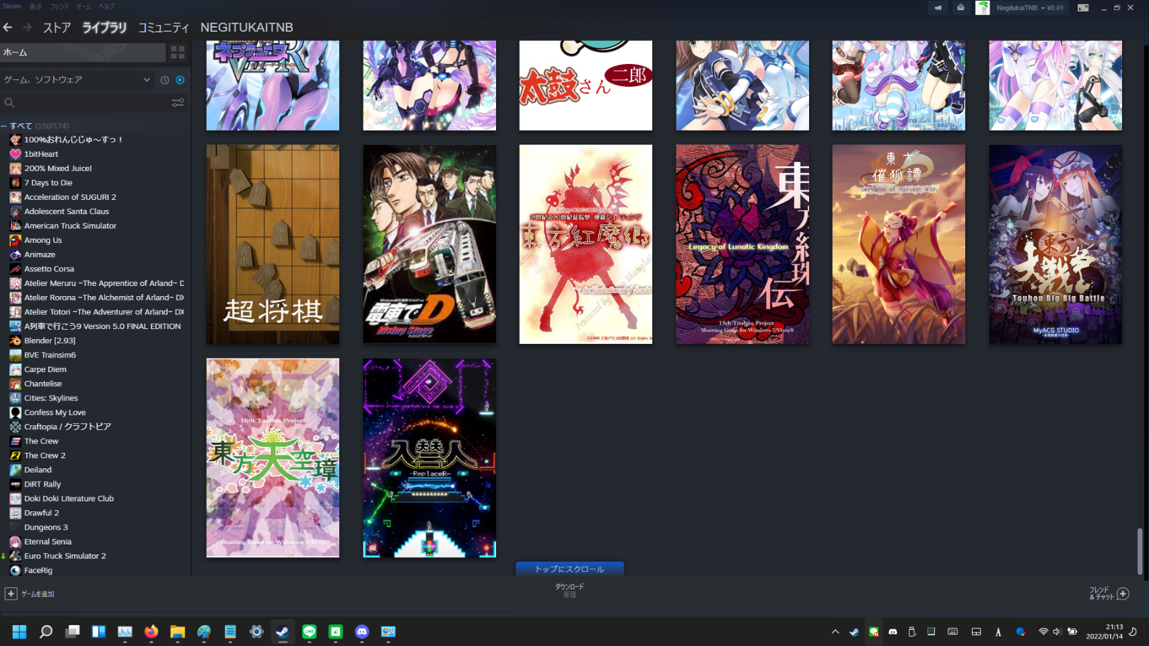Show hidden system tray icons chevron
This screenshot has width=1149, height=646.
[x=835, y=632]
